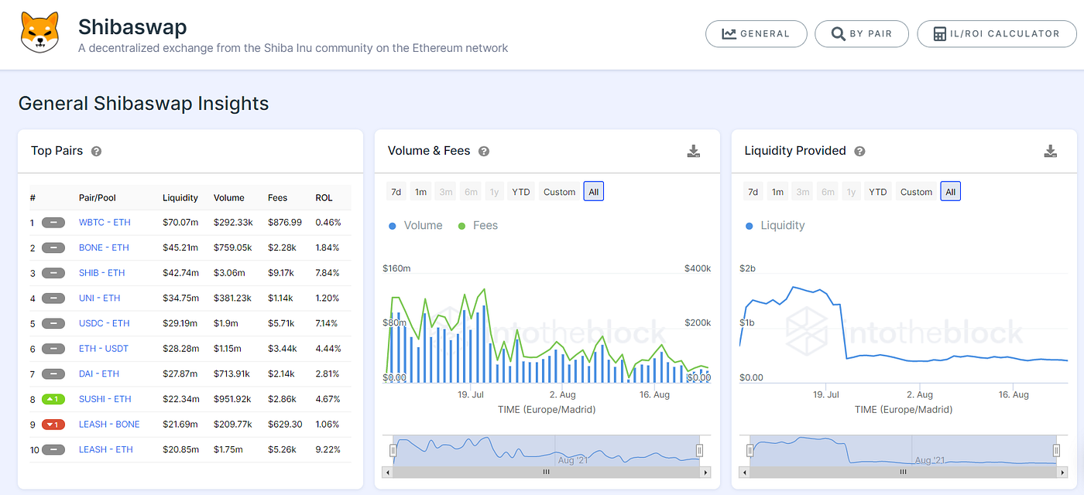Image resolution: width=1084 pixels, height=495 pixels.
Task: Click Volume navigator scrollbar left arrow
Action: 388,471
